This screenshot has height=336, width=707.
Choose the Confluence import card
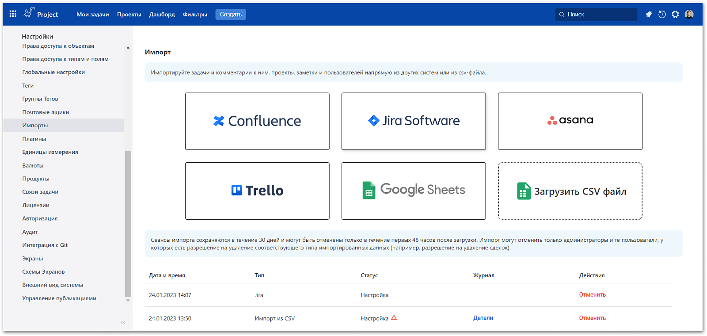click(x=257, y=121)
